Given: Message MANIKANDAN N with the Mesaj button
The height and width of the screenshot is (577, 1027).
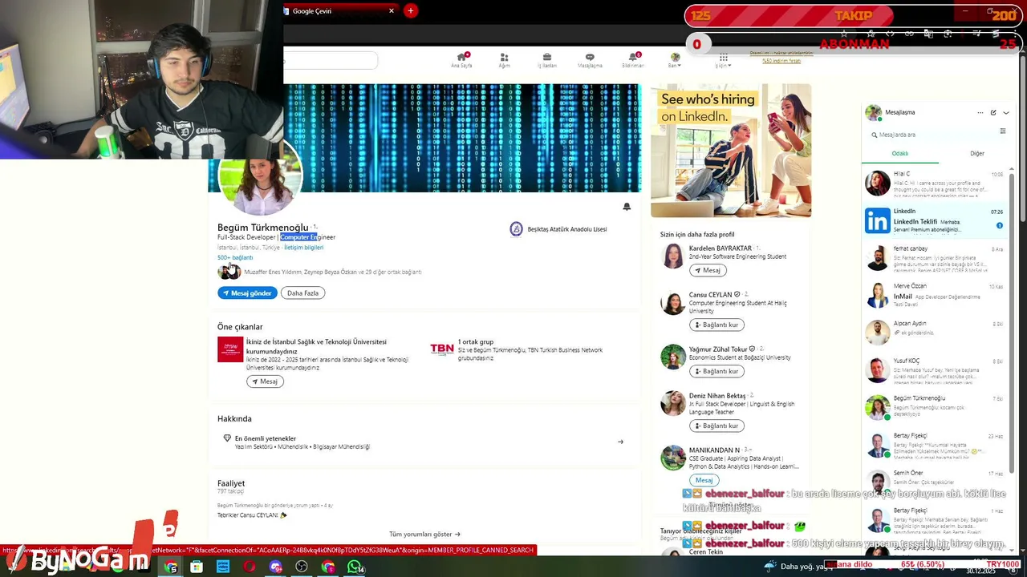Looking at the screenshot, I should (x=704, y=480).
